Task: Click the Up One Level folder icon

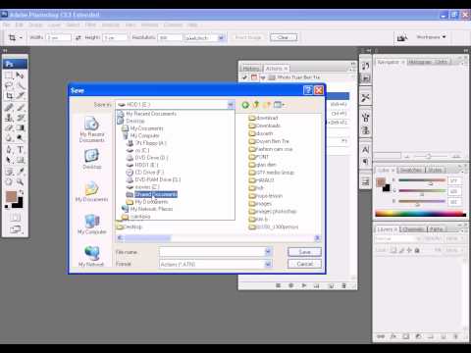Action: pyautogui.click(x=256, y=105)
